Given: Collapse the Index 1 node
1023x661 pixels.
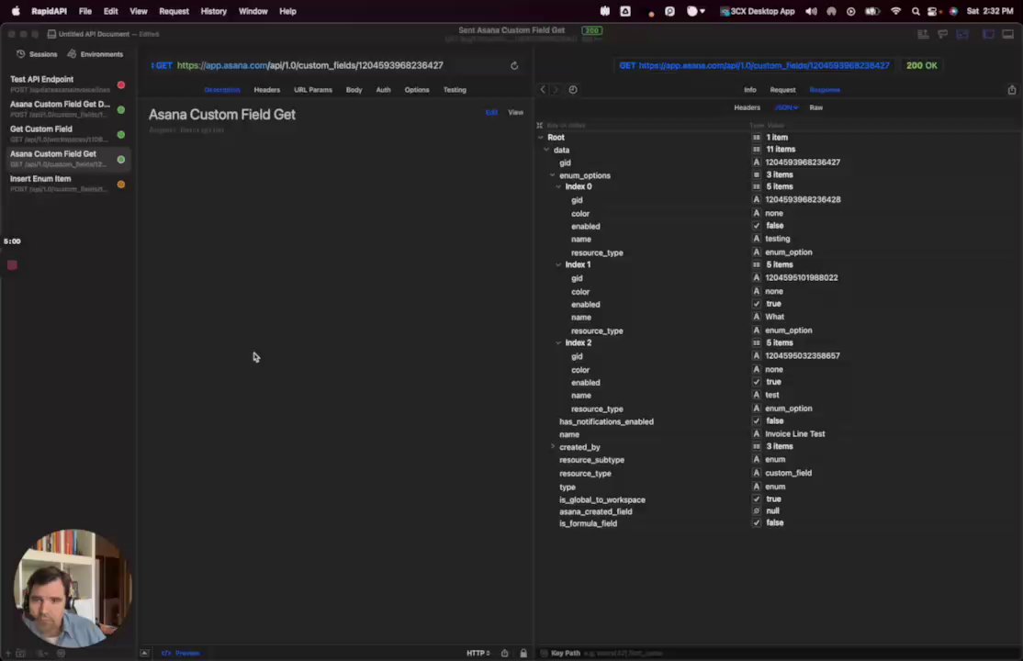Looking at the screenshot, I should (x=558, y=265).
